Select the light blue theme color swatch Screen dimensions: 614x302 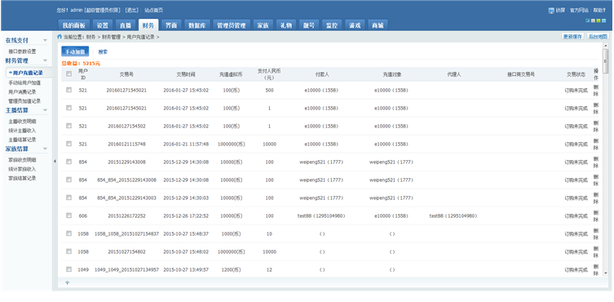(603, 20)
